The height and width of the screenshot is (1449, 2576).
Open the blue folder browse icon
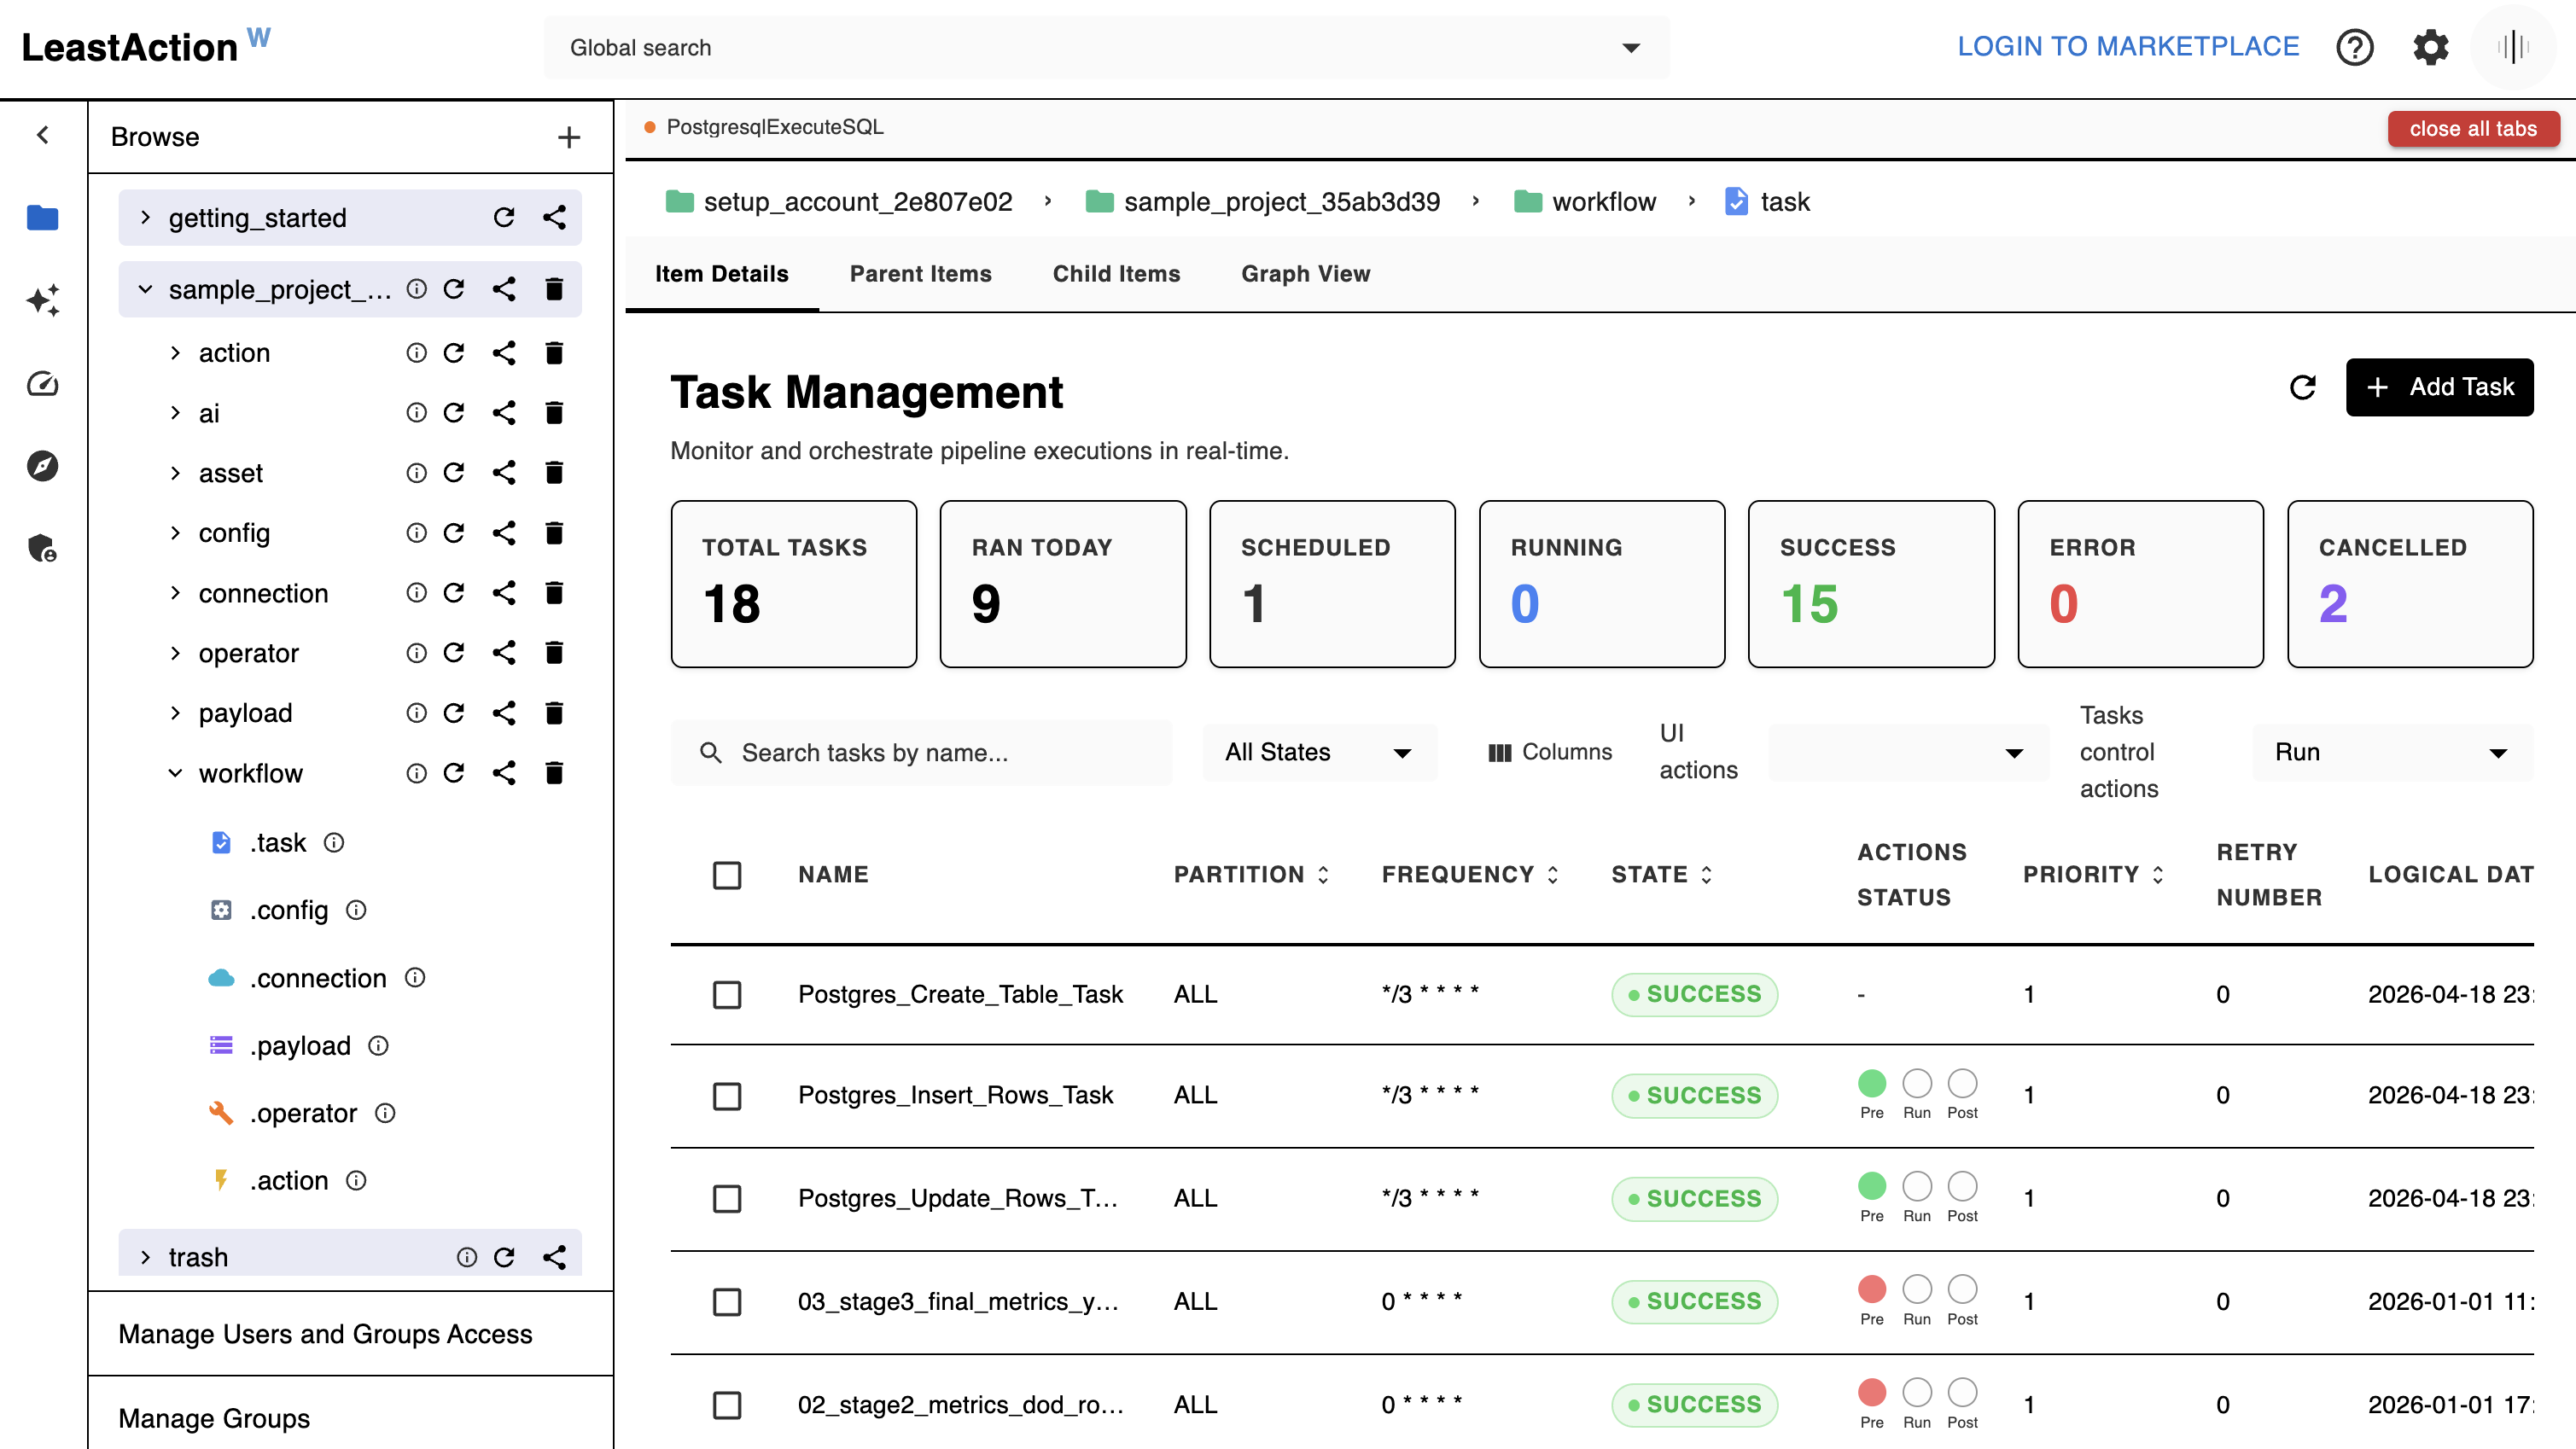(43, 217)
